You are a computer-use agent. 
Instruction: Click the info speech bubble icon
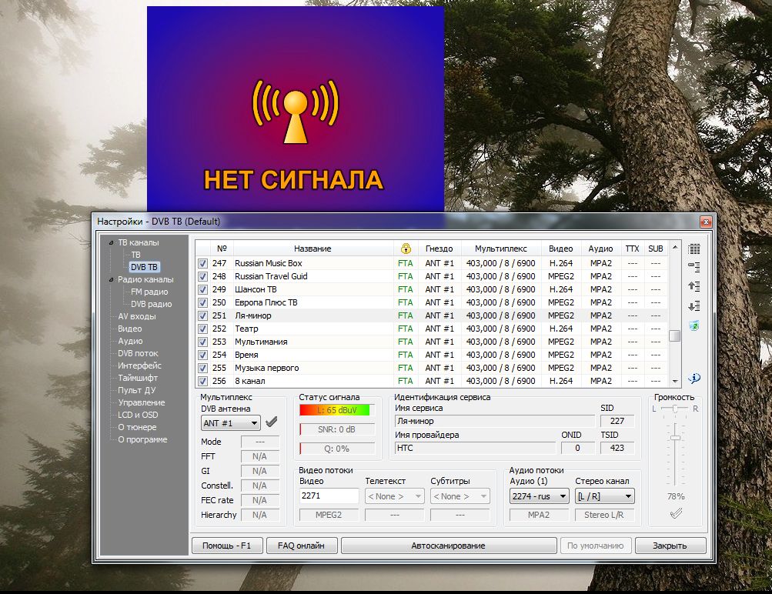coord(694,378)
